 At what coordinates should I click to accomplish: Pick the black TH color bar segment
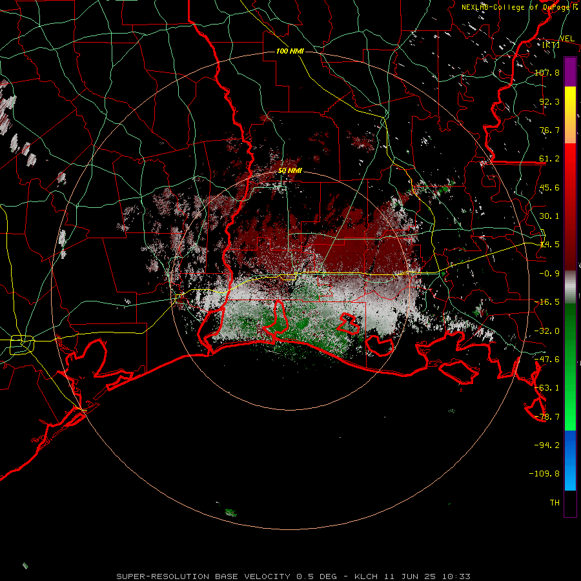[x=570, y=503]
